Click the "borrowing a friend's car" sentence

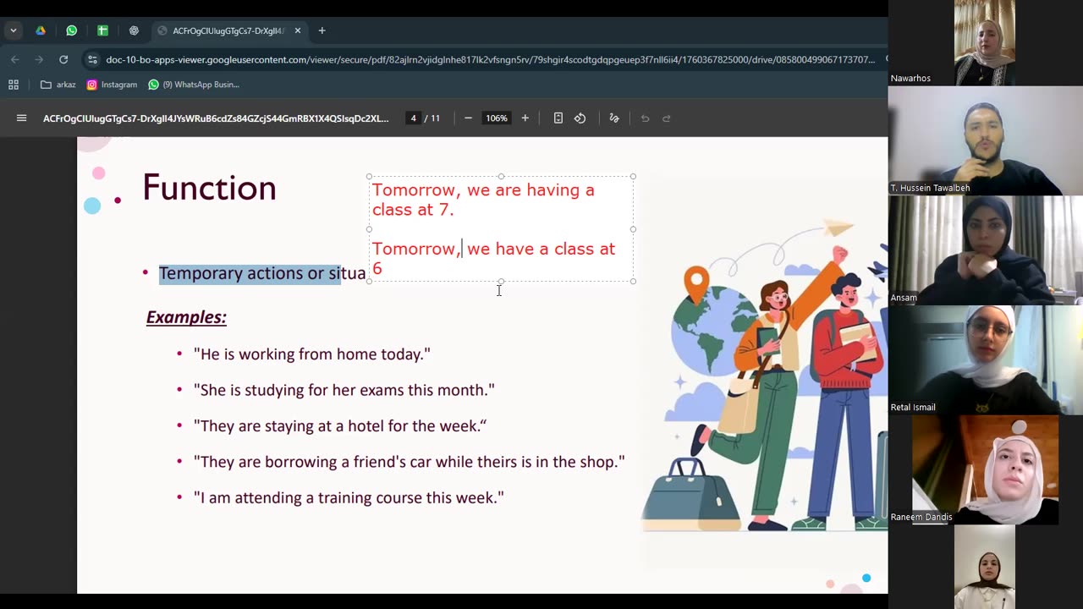click(x=410, y=462)
